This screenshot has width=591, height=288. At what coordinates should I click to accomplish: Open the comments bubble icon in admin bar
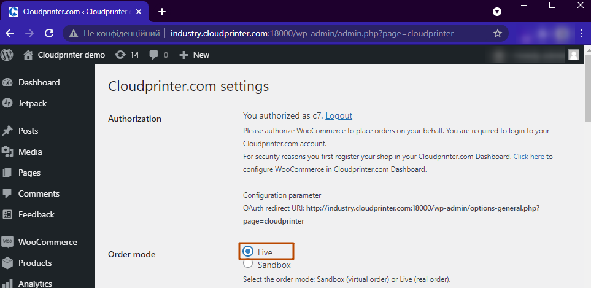pos(154,55)
